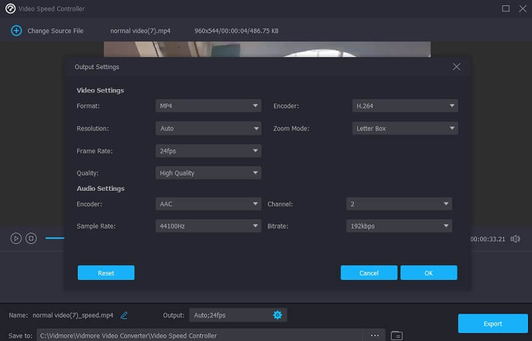Image resolution: width=532 pixels, height=341 pixels.
Task: Open the Frame Rate 24fps dropdown
Action: coord(208,151)
